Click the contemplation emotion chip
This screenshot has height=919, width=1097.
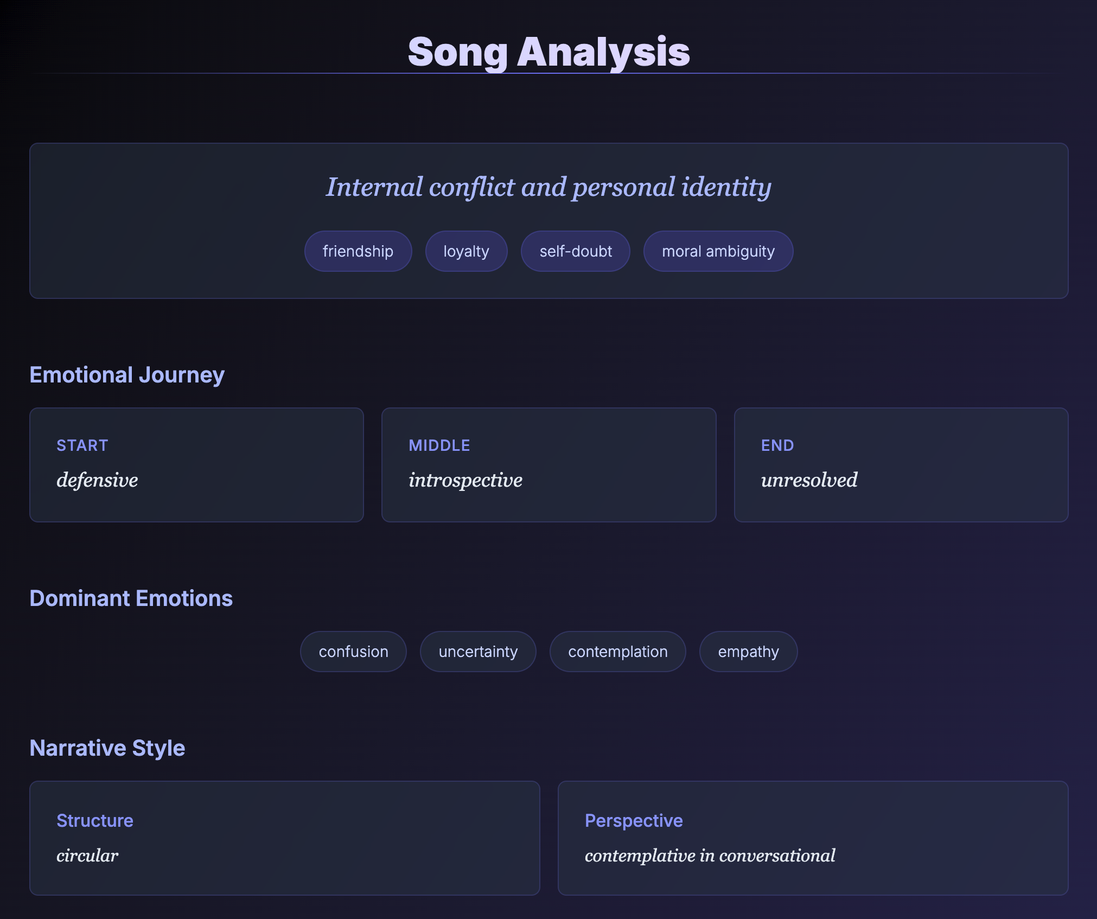tap(617, 652)
